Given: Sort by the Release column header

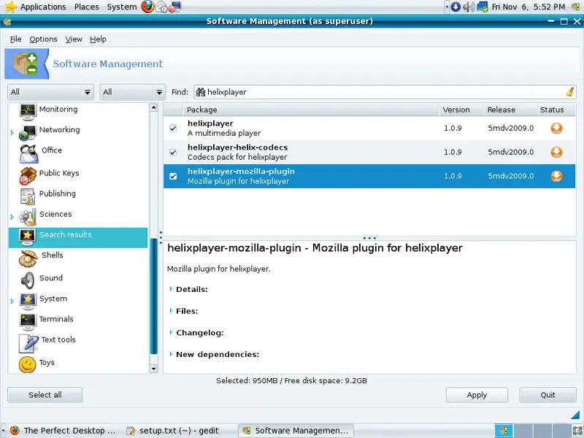Looking at the screenshot, I should pyautogui.click(x=510, y=109).
